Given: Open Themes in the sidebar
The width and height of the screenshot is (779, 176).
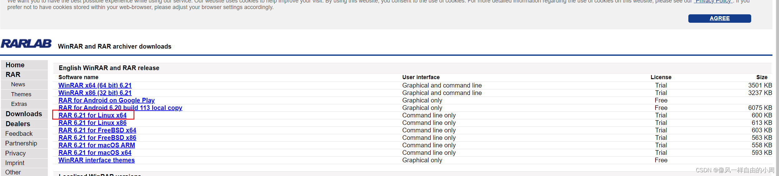Looking at the screenshot, I should point(21,94).
